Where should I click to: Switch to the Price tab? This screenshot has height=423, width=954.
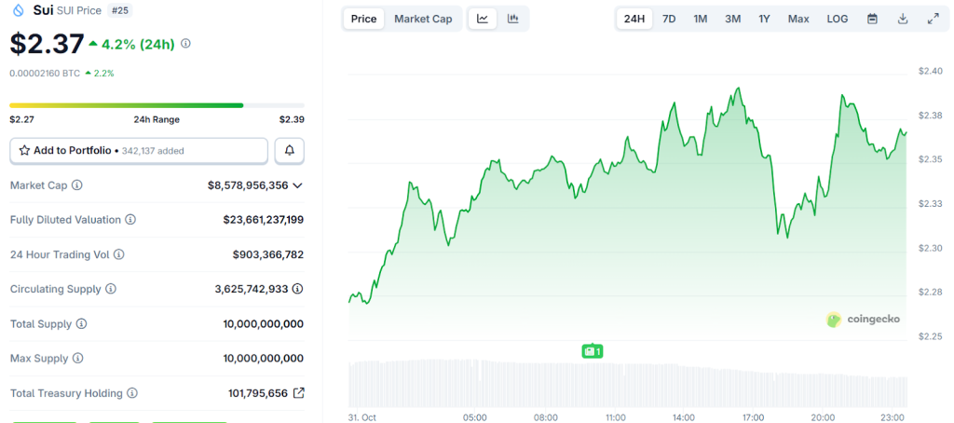click(364, 19)
